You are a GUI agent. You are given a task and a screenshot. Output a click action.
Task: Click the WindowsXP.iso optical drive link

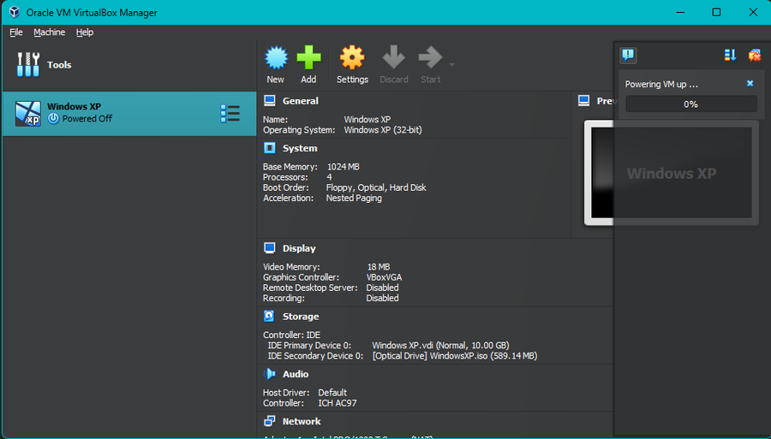click(x=455, y=355)
